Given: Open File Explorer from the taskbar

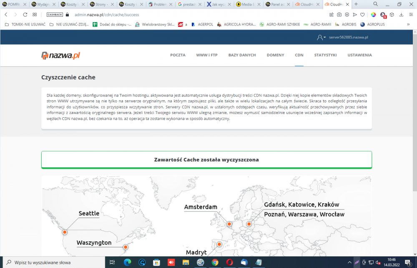Looking at the screenshot, I should click(186, 263).
